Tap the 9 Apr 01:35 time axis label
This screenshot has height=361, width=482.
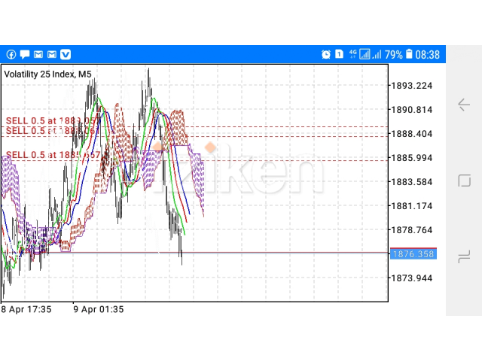pos(98,309)
